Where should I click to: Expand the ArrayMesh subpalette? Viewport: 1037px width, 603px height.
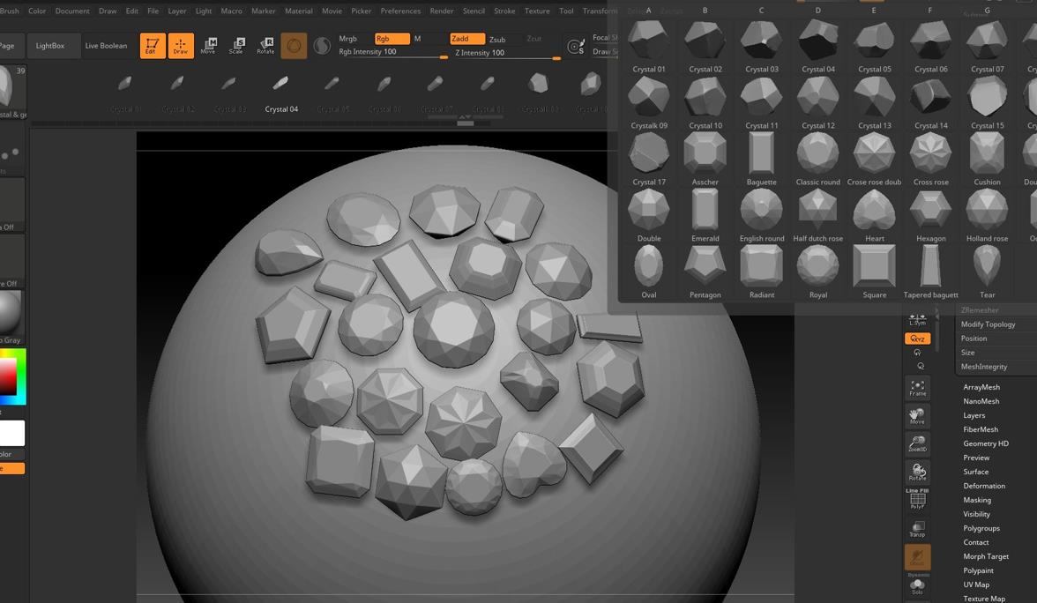[981, 387]
